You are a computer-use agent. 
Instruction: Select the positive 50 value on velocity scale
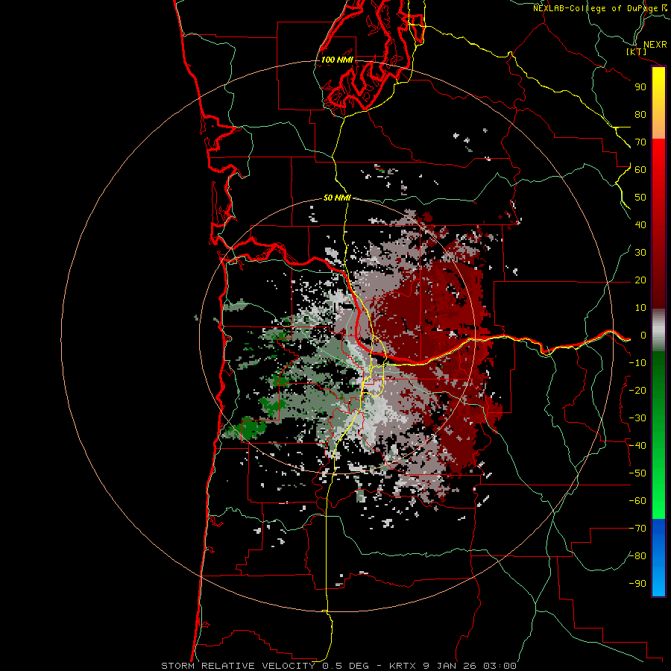tap(640, 198)
